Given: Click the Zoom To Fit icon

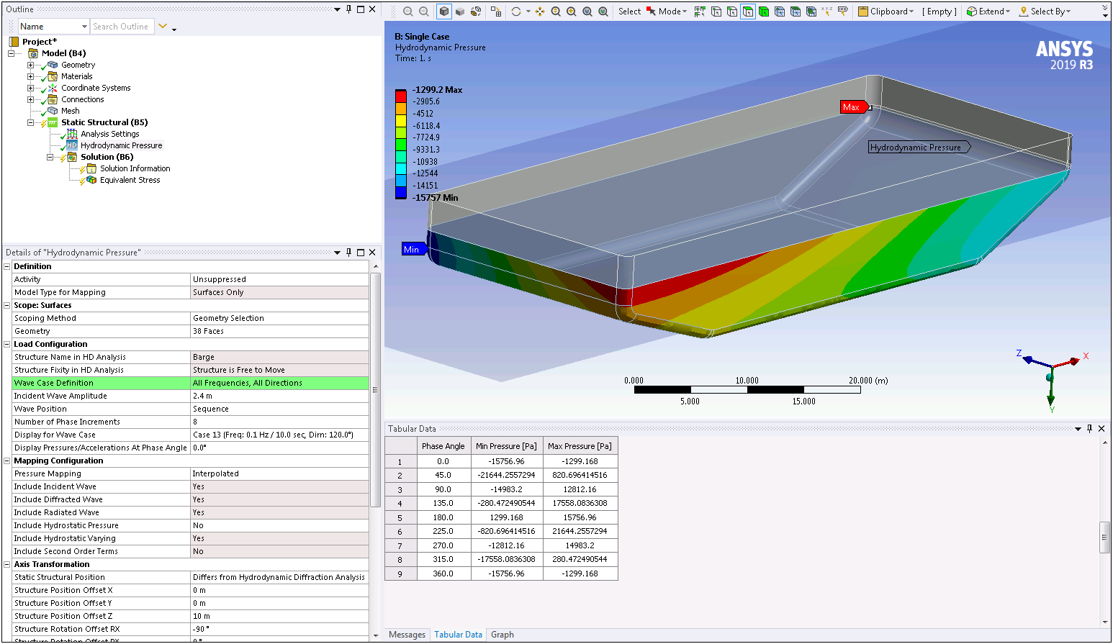Looking at the screenshot, I should (587, 12).
